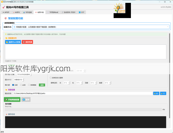Open the 图片尺寸 dropdown
173x133 pixels.
[19, 80]
